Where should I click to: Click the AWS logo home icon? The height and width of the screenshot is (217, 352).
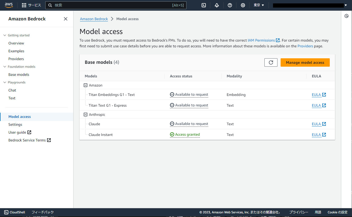point(9,5)
